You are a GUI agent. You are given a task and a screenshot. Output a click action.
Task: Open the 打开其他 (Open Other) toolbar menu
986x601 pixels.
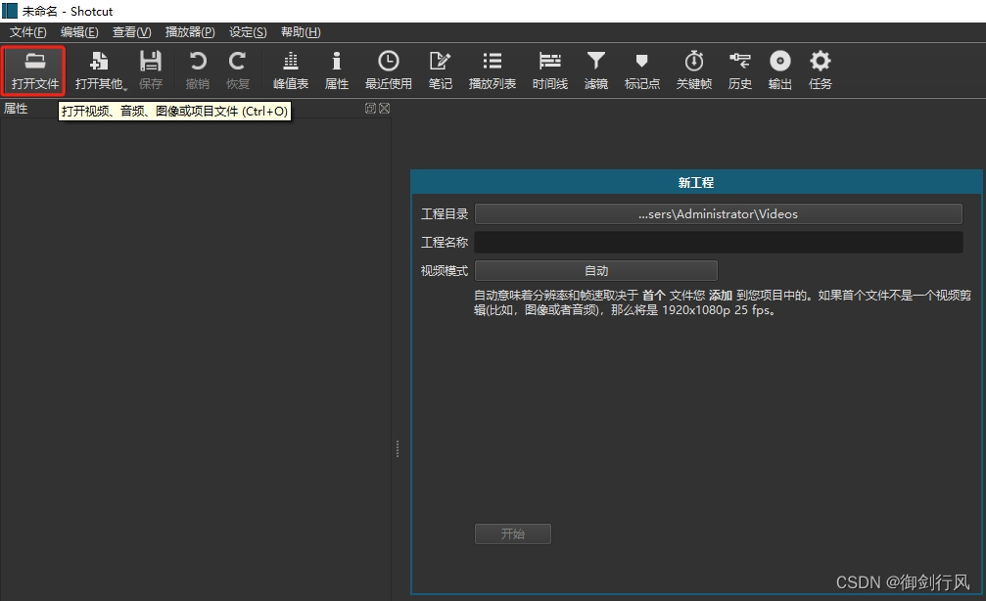pyautogui.click(x=101, y=69)
